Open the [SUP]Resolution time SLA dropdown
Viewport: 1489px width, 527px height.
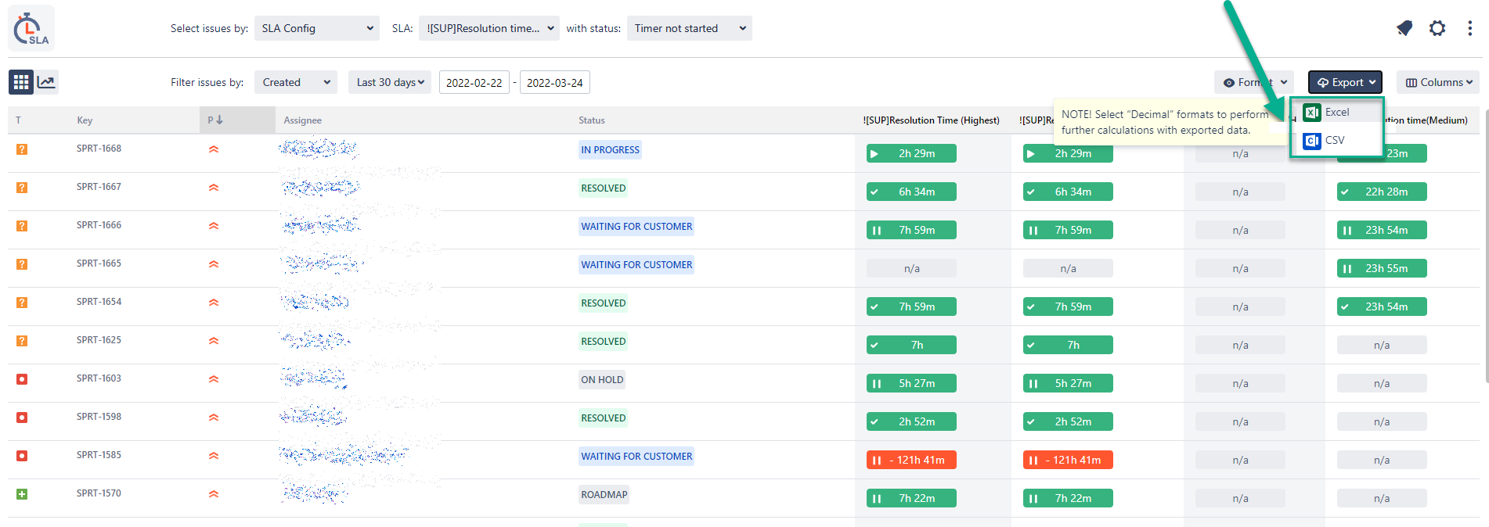[x=489, y=28]
